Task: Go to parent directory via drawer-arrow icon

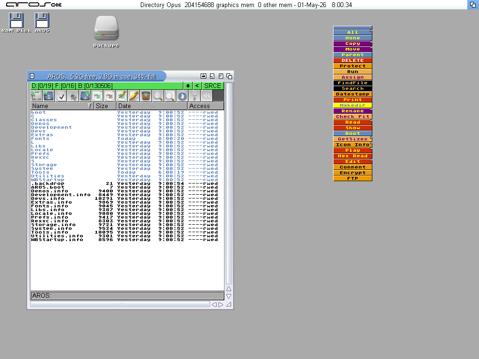Action: (x=49, y=96)
